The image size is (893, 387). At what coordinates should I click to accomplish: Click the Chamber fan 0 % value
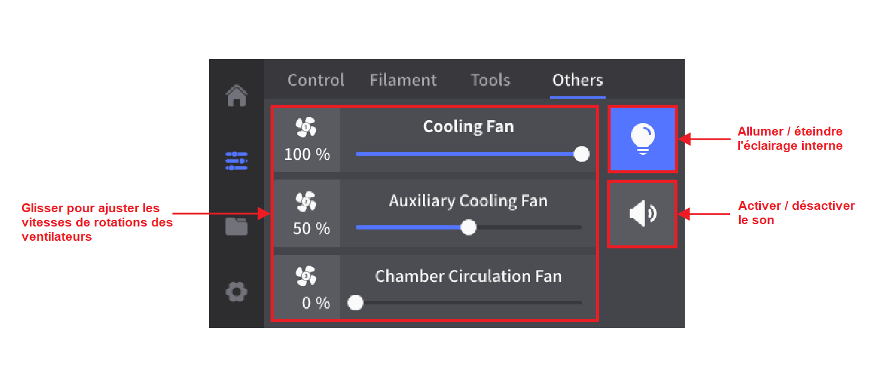point(315,303)
